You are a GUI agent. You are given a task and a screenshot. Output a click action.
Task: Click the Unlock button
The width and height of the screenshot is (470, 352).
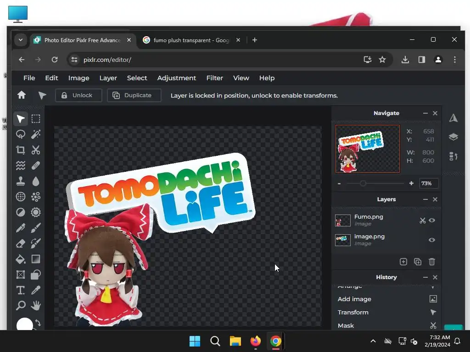(x=78, y=95)
